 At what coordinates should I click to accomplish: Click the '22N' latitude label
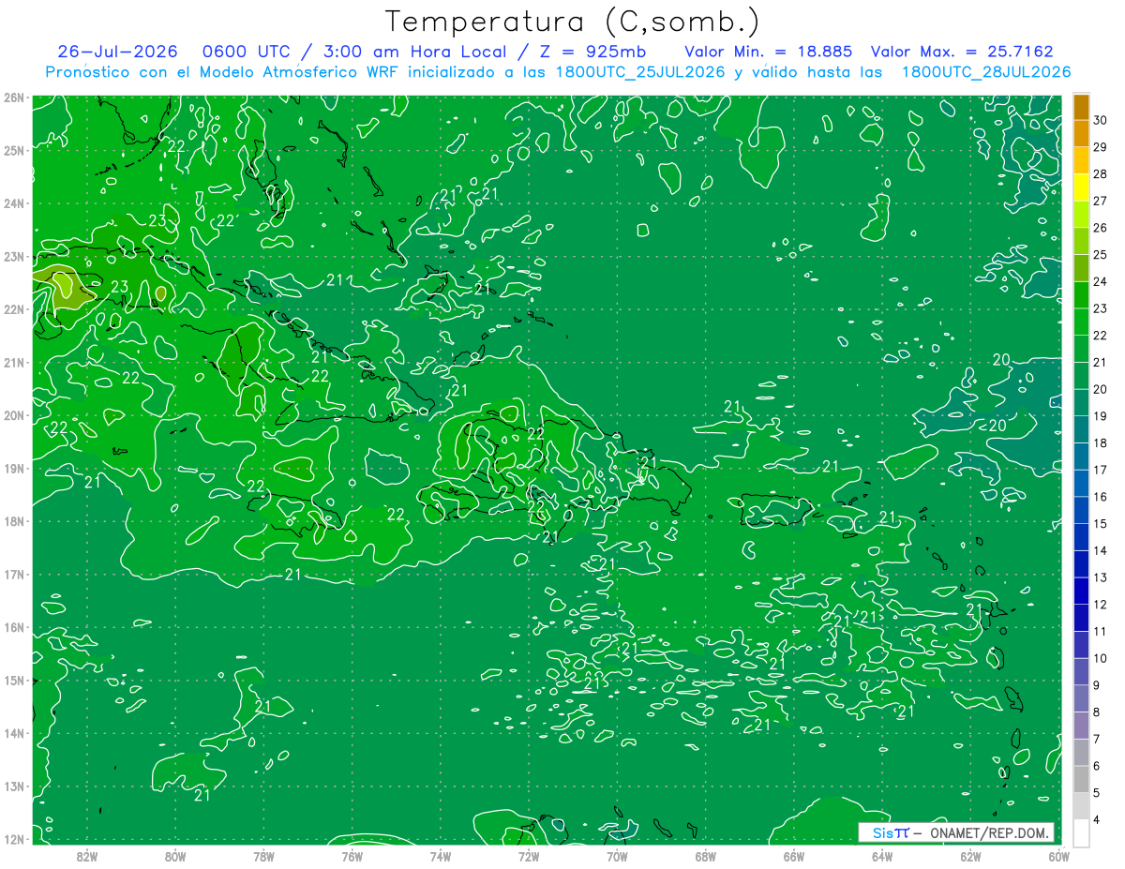point(13,309)
